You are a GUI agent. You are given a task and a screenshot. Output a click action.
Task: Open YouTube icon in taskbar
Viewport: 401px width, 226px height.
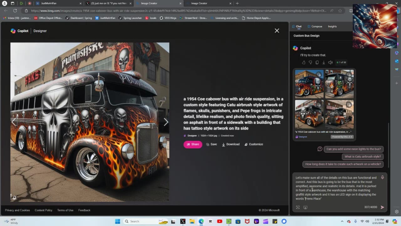(x=220, y=221)
